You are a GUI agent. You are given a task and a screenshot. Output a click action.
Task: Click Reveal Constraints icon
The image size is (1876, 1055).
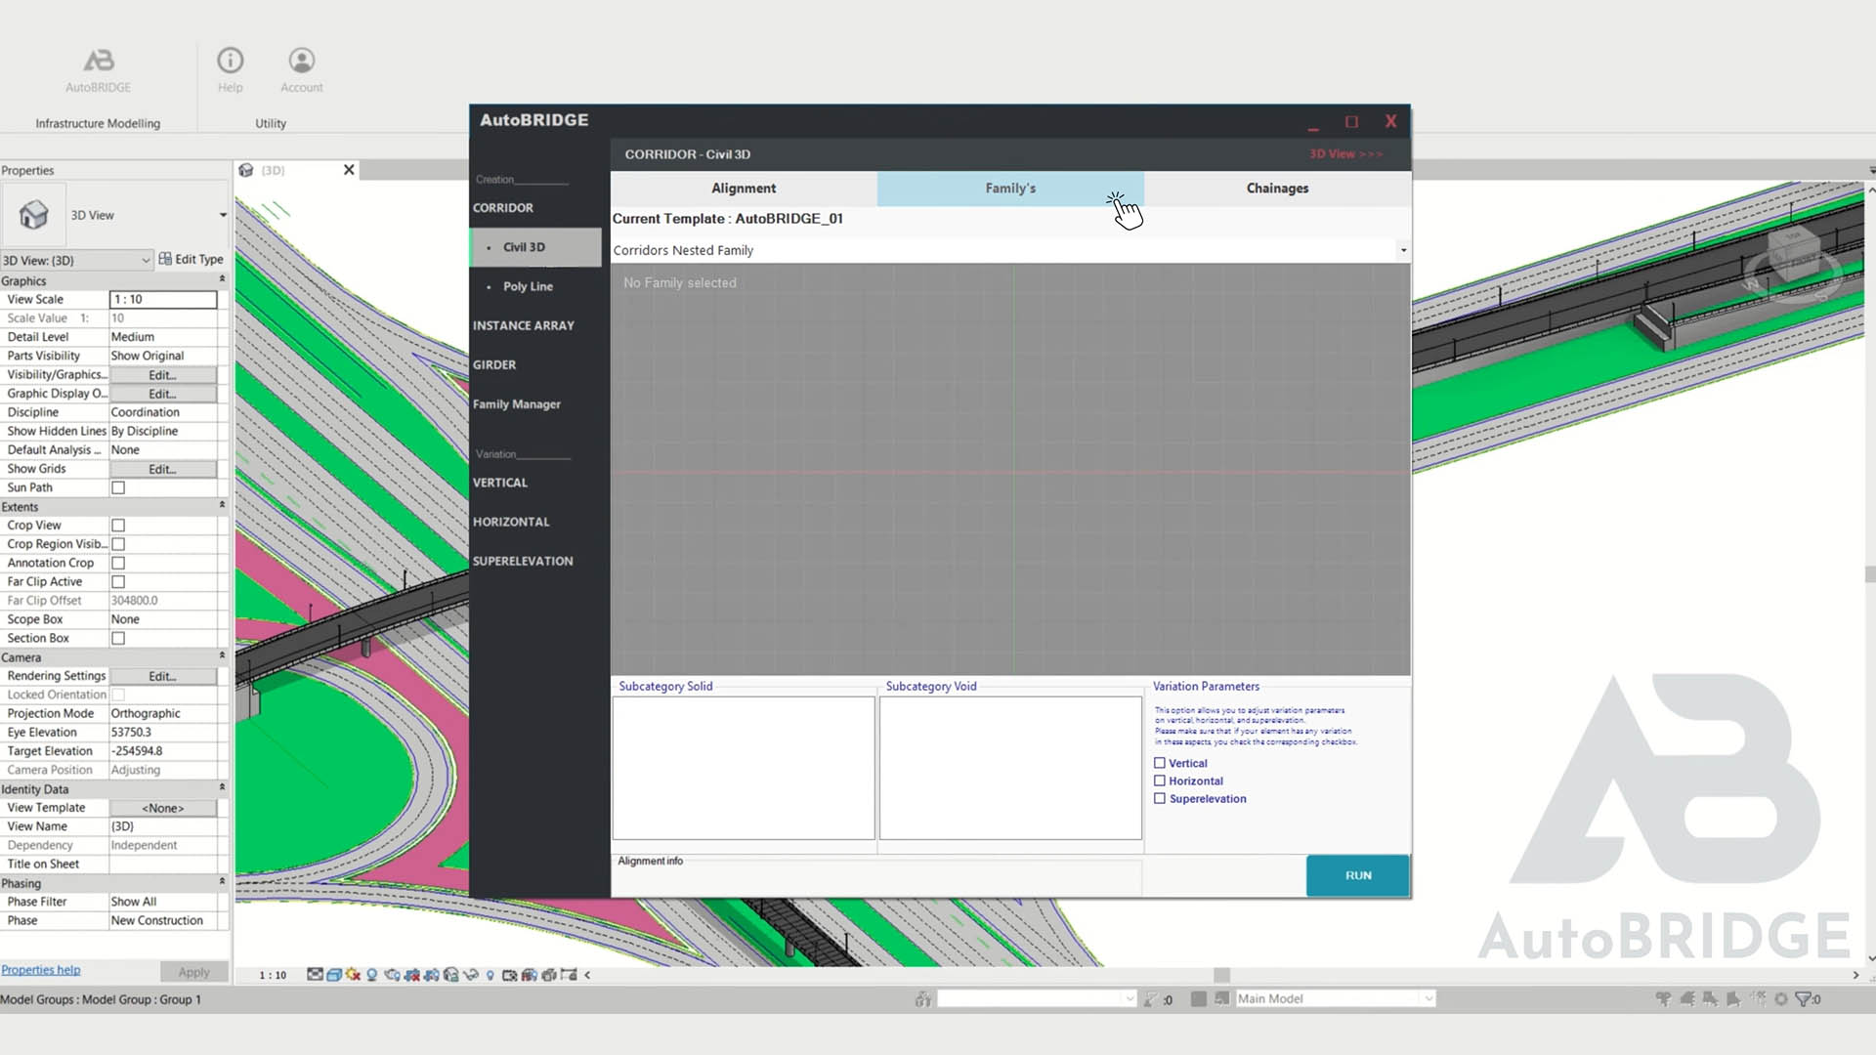[570, 975]
